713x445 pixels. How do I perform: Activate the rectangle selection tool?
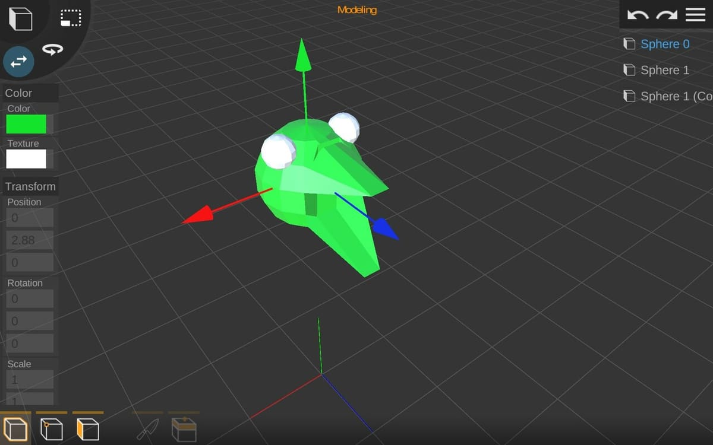click(x=71, y=18)
